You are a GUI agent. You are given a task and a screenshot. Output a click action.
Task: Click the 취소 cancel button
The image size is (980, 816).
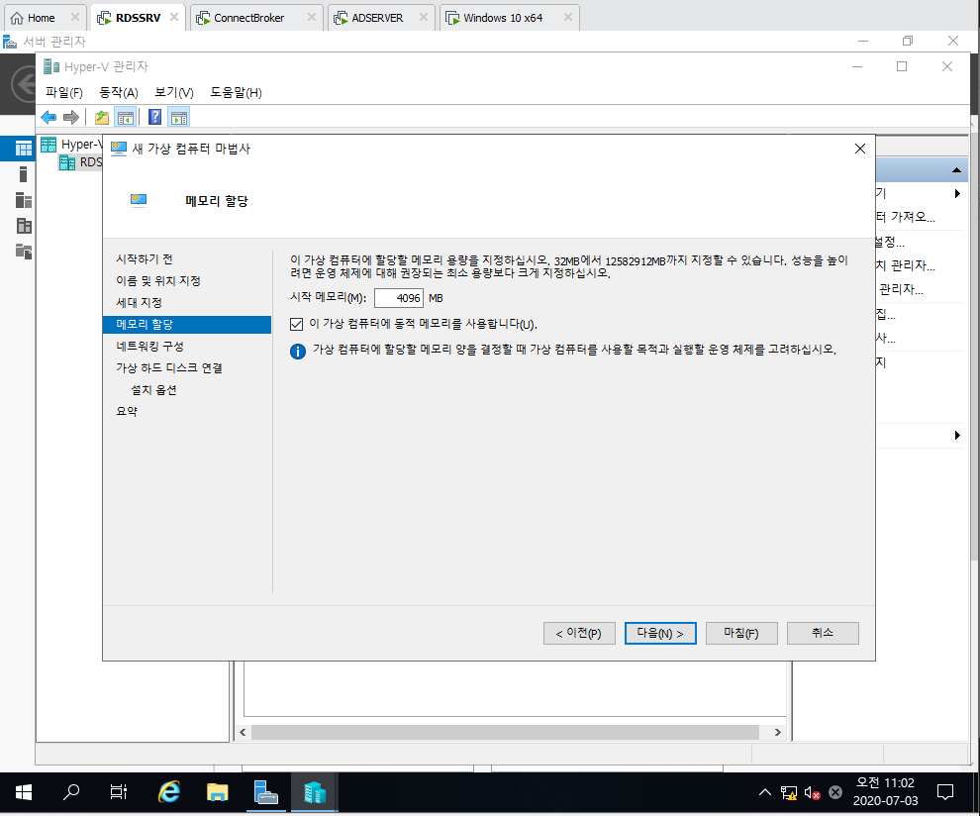(x=823, y=634)
